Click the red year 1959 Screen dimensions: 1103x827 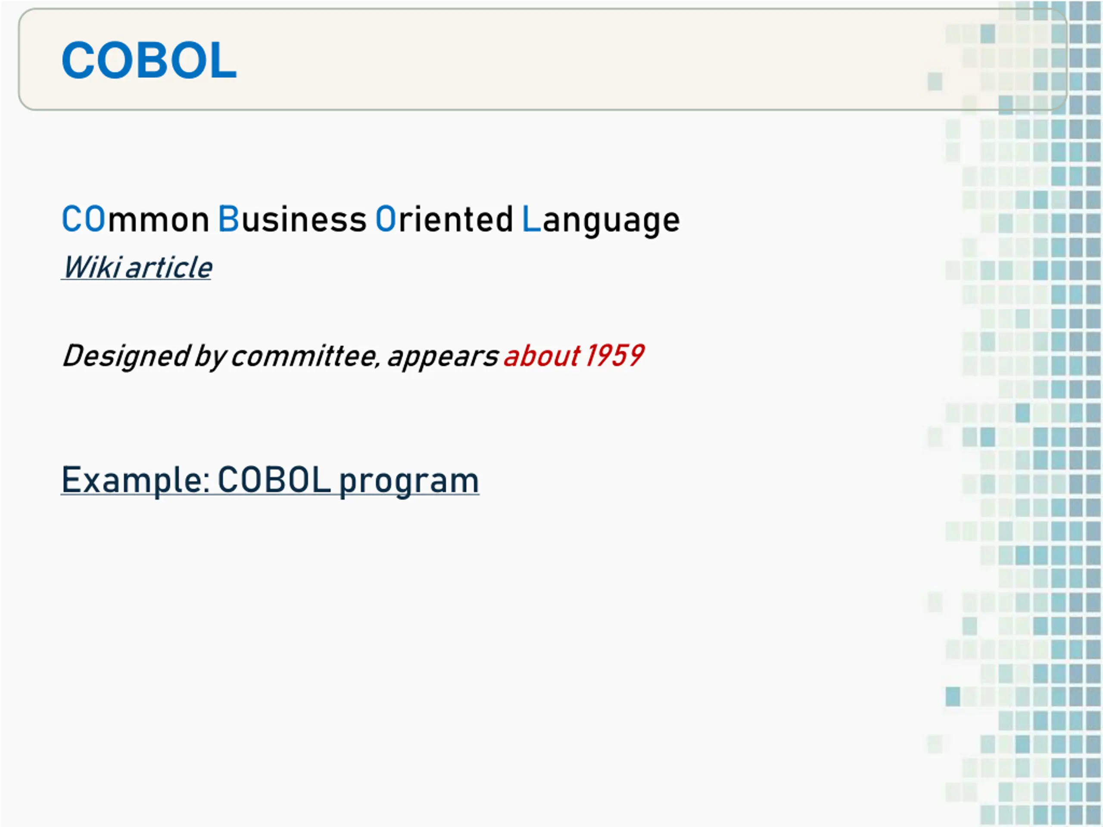tap(614, 356)
